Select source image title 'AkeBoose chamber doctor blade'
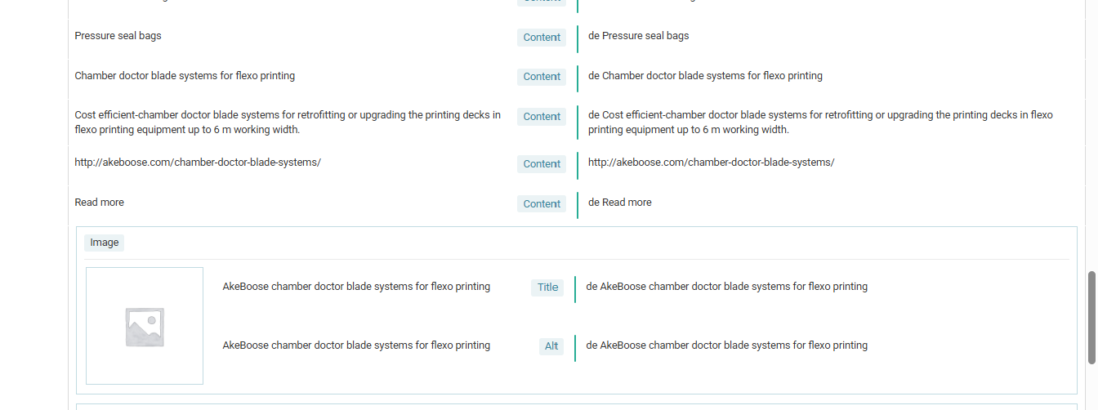 pos(356,287)
